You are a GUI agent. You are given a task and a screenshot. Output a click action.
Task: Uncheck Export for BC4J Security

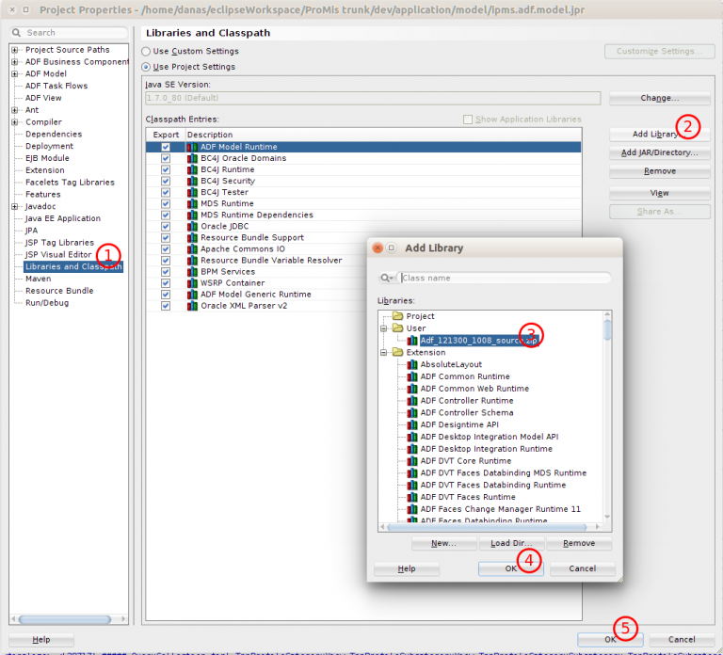click(x=166, y=182)
